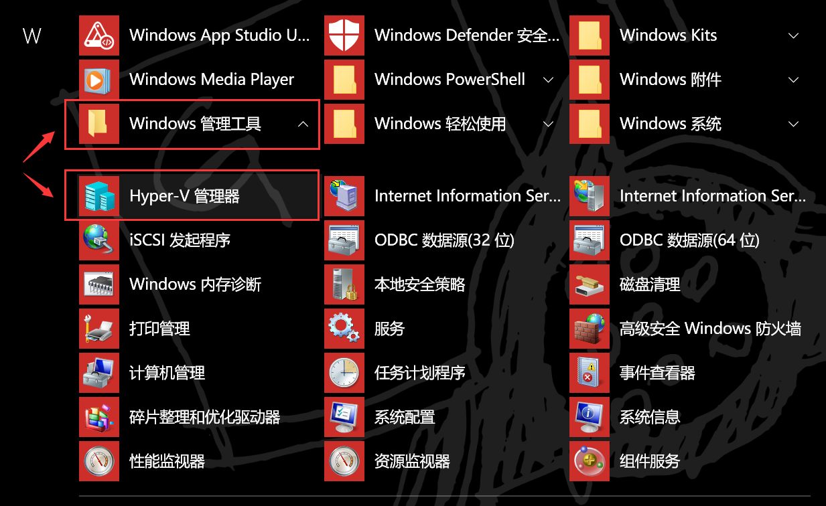The width and height of the screenshot is (826, 506).
Task: Open 系统配置 icon
Action: [344, 416]
